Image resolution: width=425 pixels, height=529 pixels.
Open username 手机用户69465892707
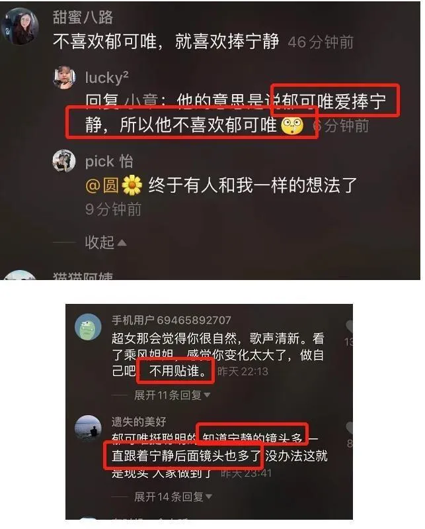click(171, 320)
